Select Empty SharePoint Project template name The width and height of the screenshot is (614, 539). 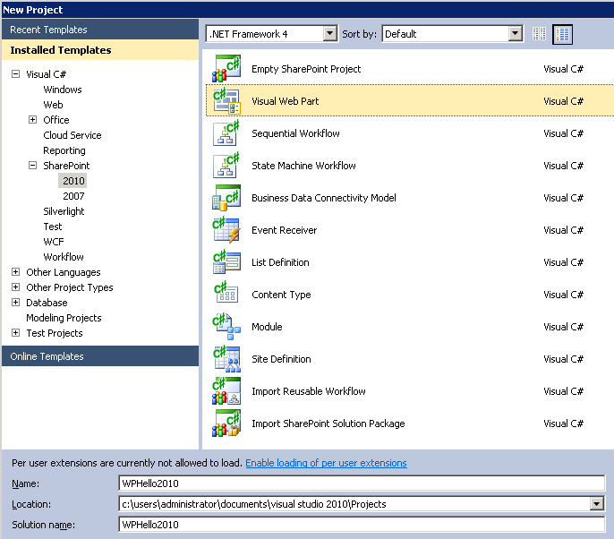[306, 69]
